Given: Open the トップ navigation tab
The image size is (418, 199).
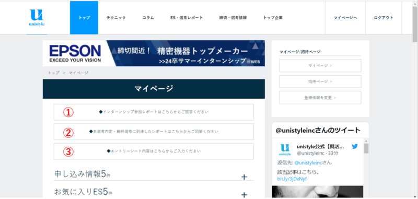Looking at the screenshot, I should pyautogui.click(x=84, y=18).
